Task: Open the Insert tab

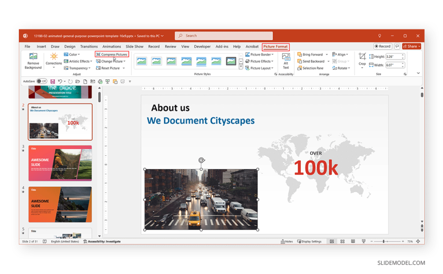Action: 41,47
